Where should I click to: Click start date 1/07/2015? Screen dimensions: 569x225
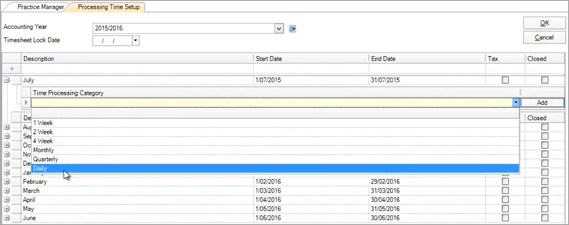[x=268, y=80]
